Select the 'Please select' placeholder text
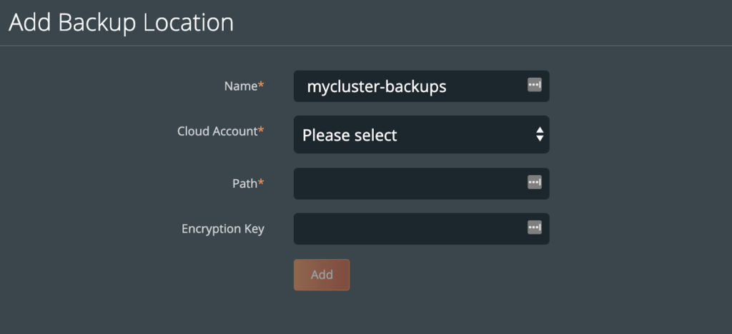Viewport: 732px width, 334px height. click(350, 135)
